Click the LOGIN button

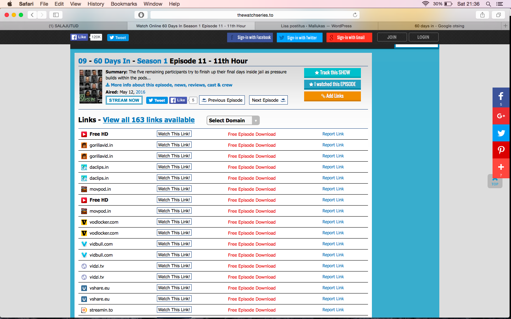(x=423, y=37)
